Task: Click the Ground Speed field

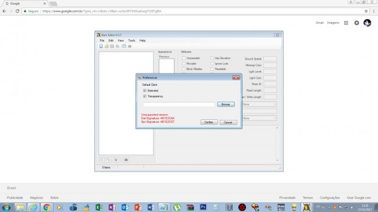Action: click(x=270, y=59)
